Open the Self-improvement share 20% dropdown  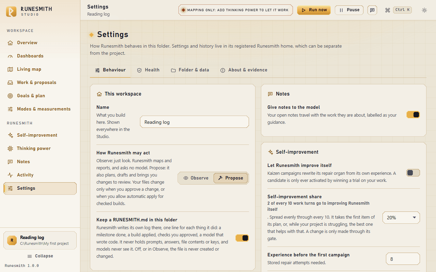tap(401, 218)
